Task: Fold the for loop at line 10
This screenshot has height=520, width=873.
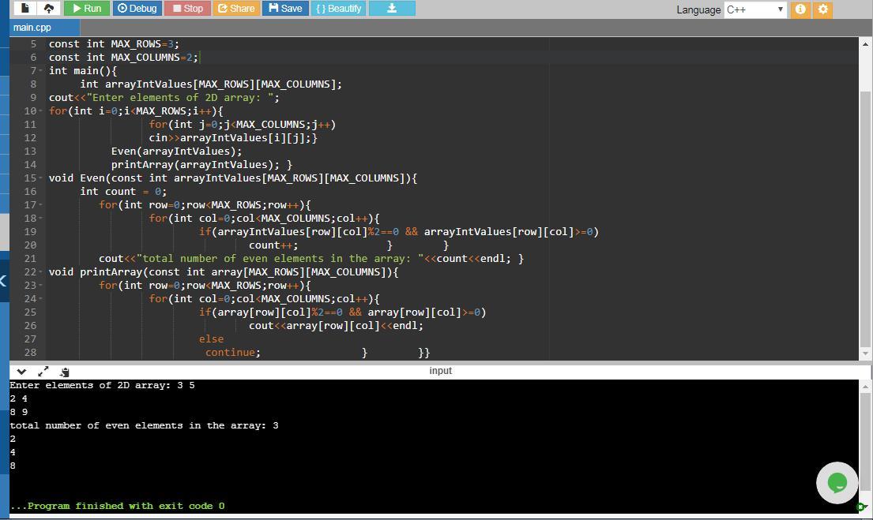Action: (x=40, y=110)
